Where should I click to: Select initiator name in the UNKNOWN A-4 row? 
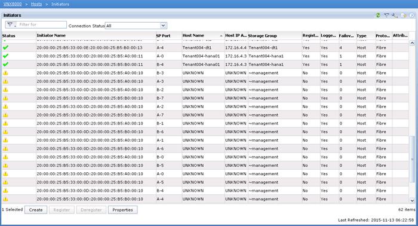(90, 199)
